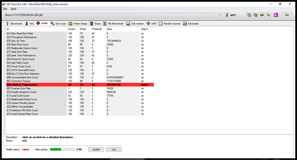This screenshot has width=297, height=160.
Task: Select the (C1) Load Cycle Count row
Action: tap(80, 96)
